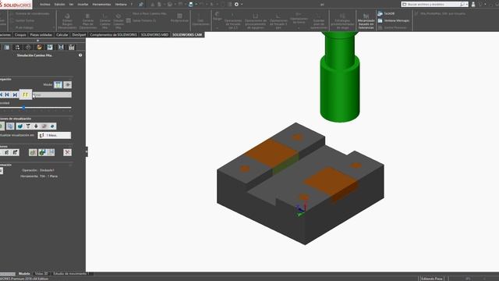This screenshot has height=281, width=499.
Task: Open the Ver menu
Action: pyautogui.click(x=71, y=5)
